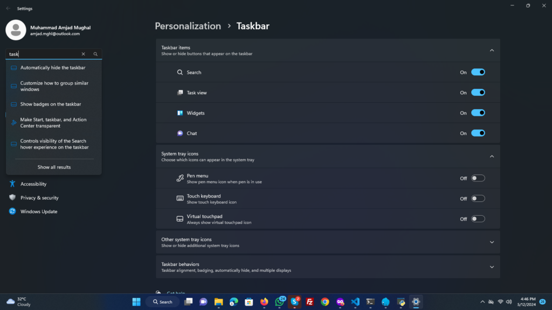Launch File Explorer from the taskbar

(x=218, y=302)
